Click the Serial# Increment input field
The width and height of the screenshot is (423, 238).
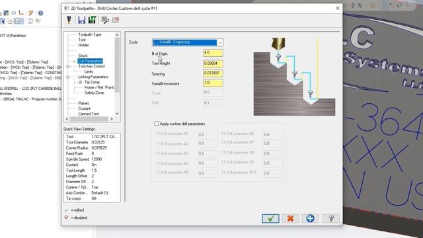click(x=213, y=83)
